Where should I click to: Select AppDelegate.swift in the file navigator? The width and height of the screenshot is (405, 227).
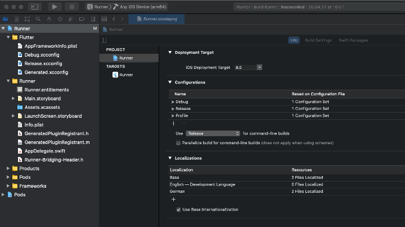tap(45, 151)
